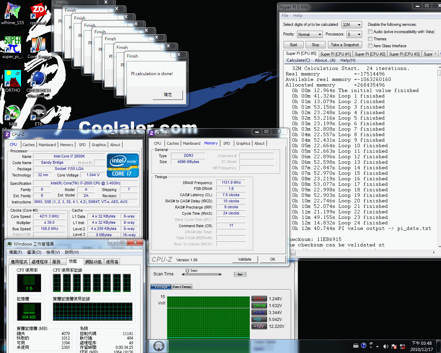
Task: Open the Graphics tab in left CPU-Z window
Action: (x=99, y=145)
